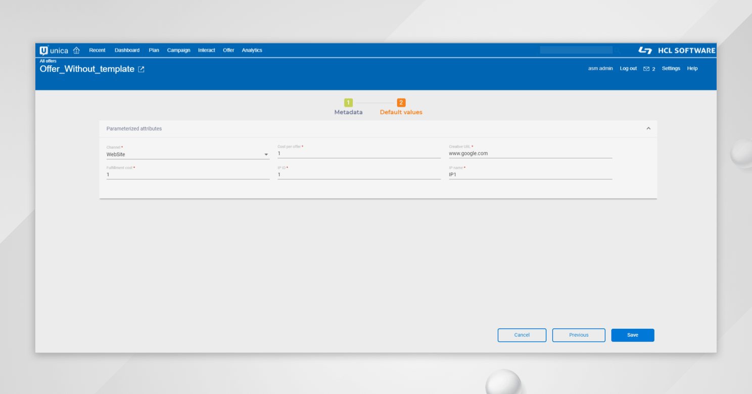The image size is (752, 394).
Task: Click the Cancel button
Action: click(x=522, y=335)
